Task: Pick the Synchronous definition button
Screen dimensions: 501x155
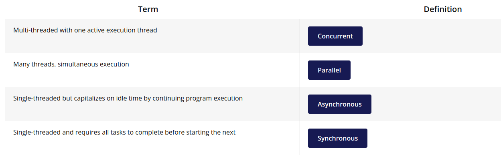Action: pos(337,138)
